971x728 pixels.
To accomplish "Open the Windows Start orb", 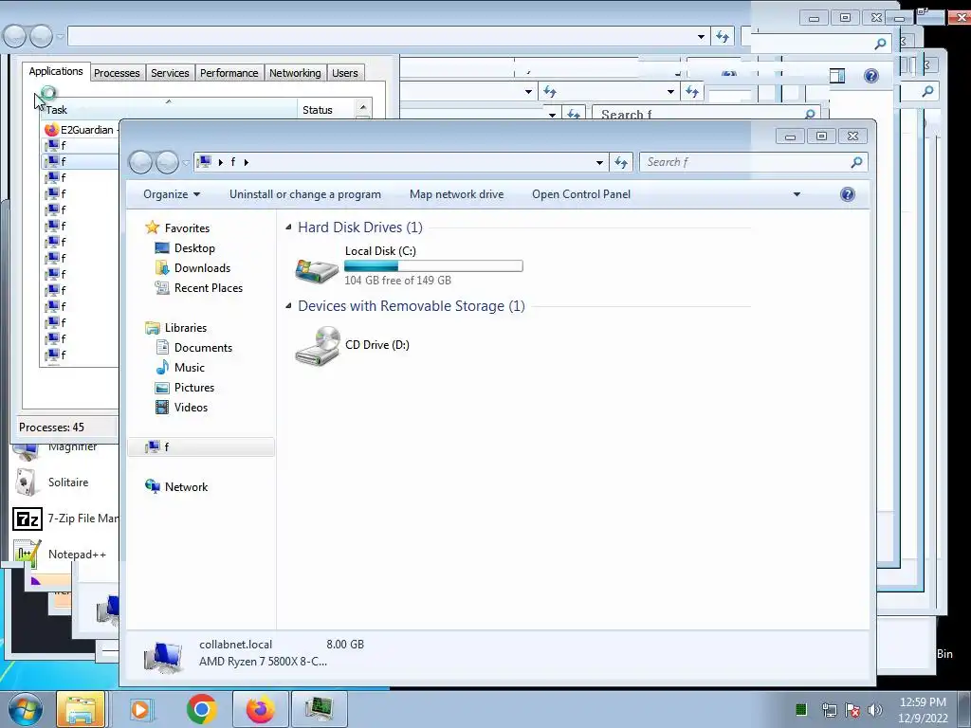I will 25,709.
